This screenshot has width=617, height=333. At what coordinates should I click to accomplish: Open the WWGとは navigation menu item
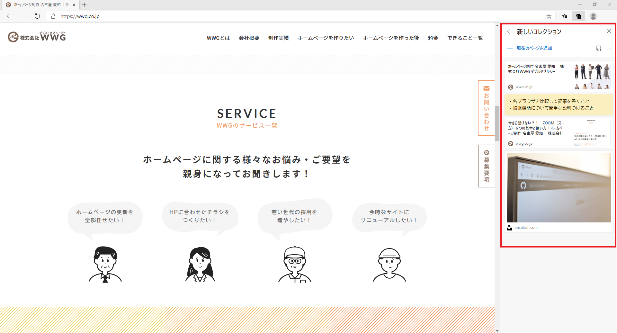tap(218, 38)
